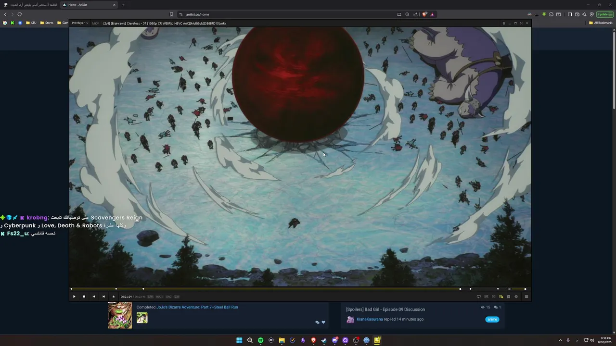The height and width of the screenshot is (346, 616).
Task: Click the Steel Ball Run cover thumbnail
Action: point(119,315)
